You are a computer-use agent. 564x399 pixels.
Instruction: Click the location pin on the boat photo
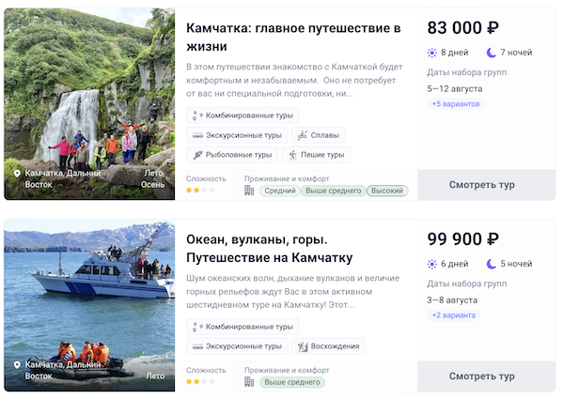(17, 364)
